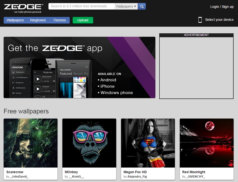The height and width of the screenshot is (182, 238).
Task: Click the magnifier search button
Action: (142, 6)
